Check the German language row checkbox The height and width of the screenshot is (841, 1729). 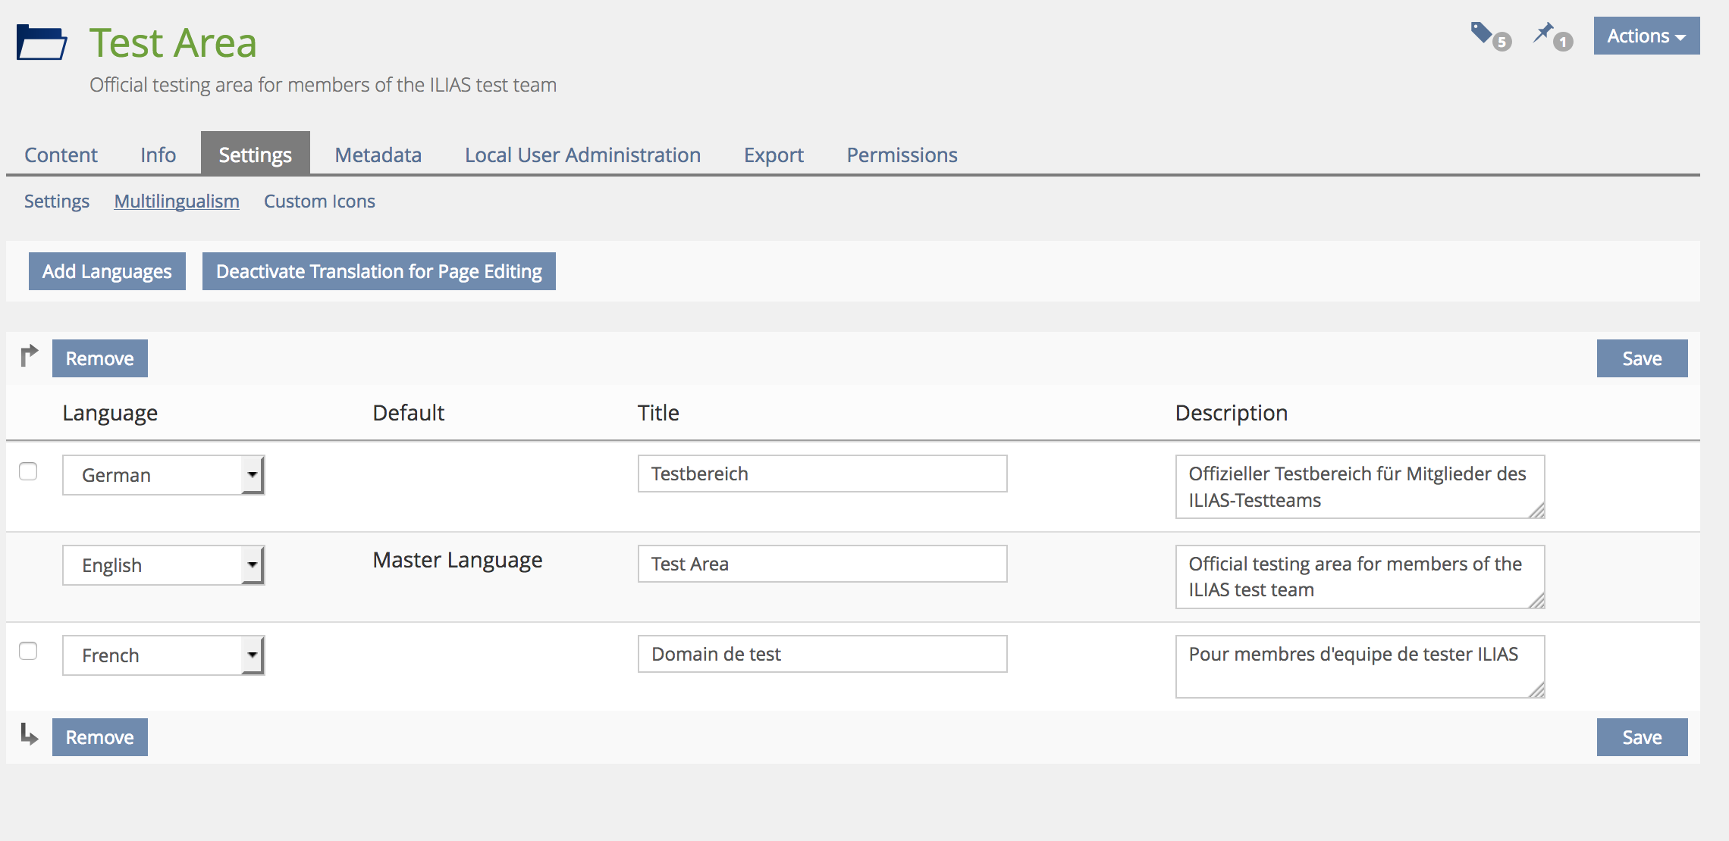coord(28,471)
